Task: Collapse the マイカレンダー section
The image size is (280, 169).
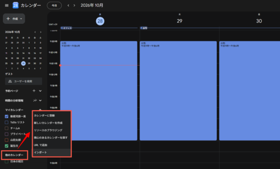Action: coord(40,110)
